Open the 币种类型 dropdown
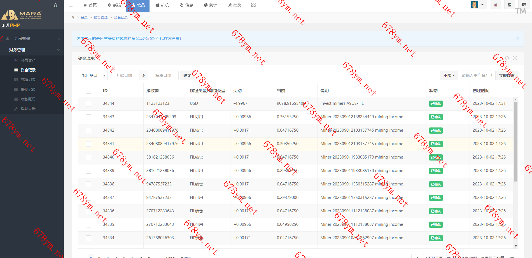Screen dimensions: 532x258 click(x=92, y=76)
